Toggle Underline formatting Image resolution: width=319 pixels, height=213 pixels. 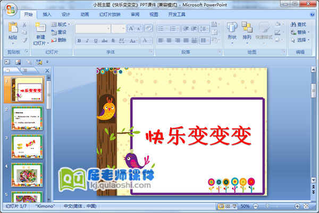click(x=96, y=41)
